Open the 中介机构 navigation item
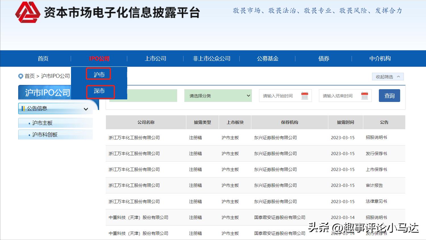 coord(380,59)
